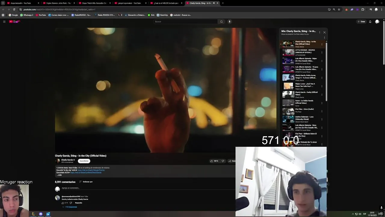Image resolution: width=385 pixels, height=217 pixels.
Task: Open the Google bookmark
Action: point(13,15)
